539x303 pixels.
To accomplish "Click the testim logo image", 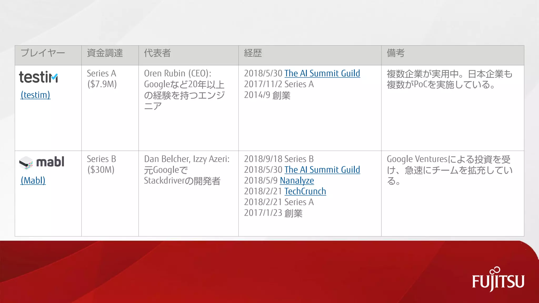I will (38, 77).
